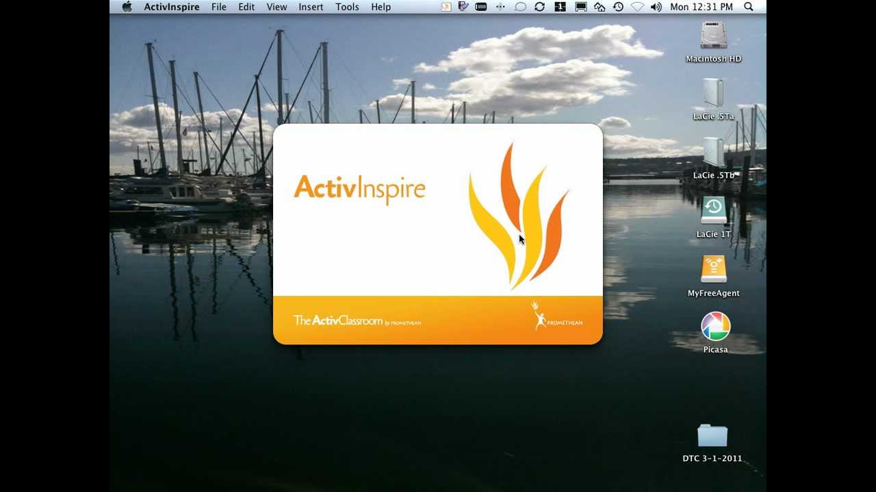Click the Time Machine clock icon in menu bar

point(619,7)
